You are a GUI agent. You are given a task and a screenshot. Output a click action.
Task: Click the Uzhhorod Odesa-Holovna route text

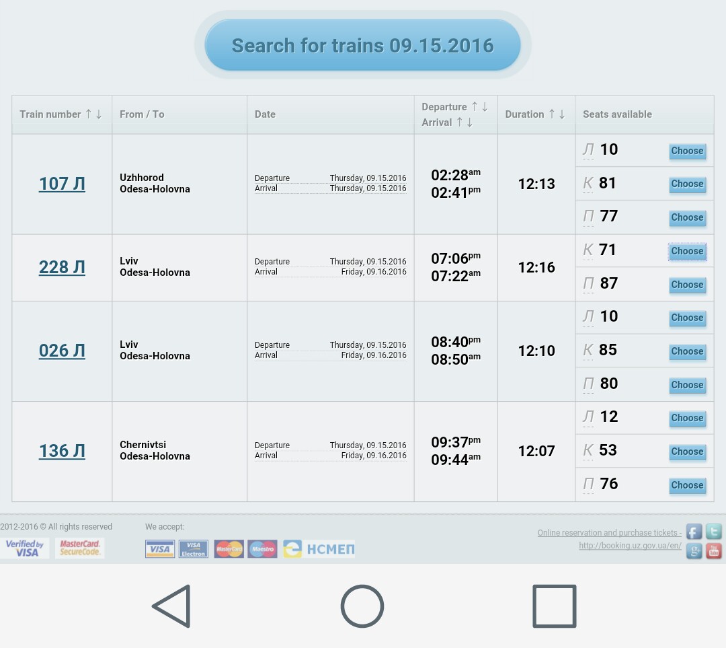pos(155,183)
